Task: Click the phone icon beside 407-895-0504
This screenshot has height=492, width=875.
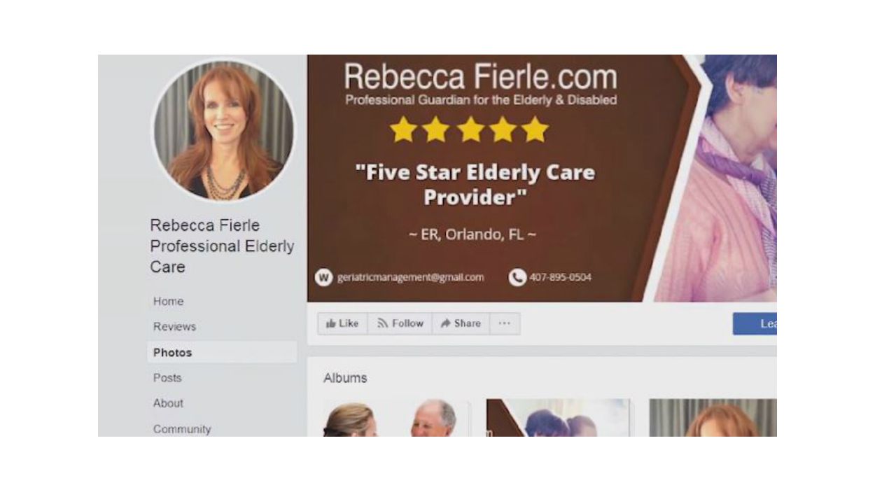Action: pos(517,277)
